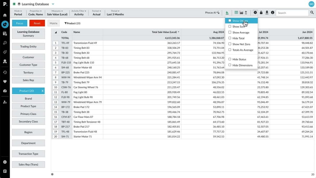This screenshot has width=316, height=178.
Task: Select the Region dimension
Action: click(28, 132)
